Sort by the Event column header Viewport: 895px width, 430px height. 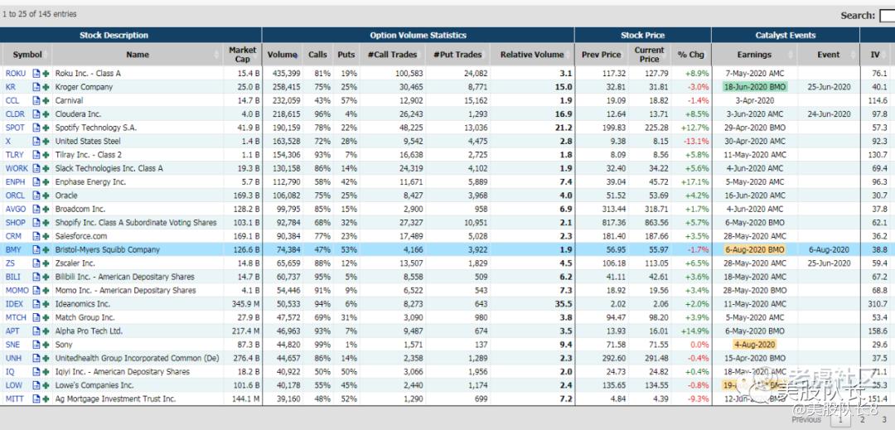pos(828,55)
